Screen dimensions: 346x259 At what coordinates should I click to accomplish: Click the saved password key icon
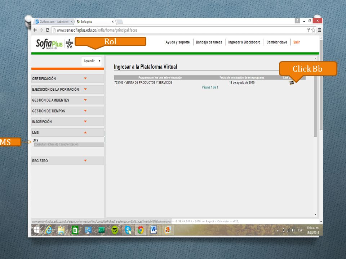pos(309,30)
